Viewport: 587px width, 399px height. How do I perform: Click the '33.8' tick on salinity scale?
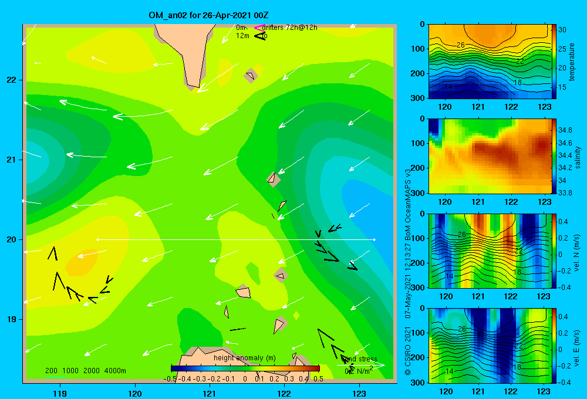pyautogui.click(x=565, y=193)
